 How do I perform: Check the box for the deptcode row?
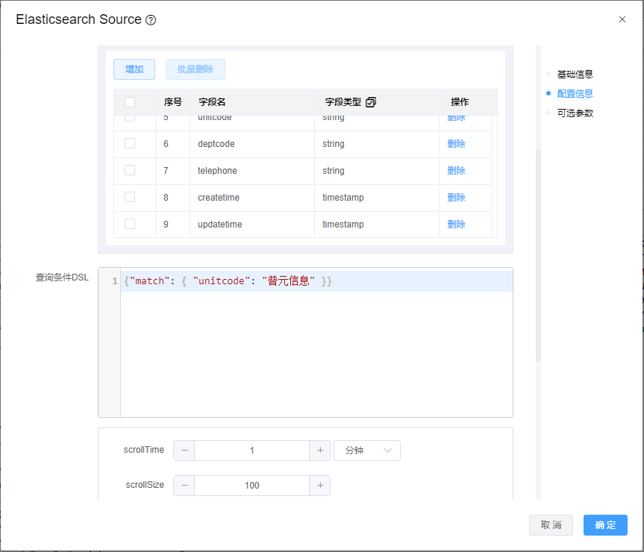(x=130, y=143)
